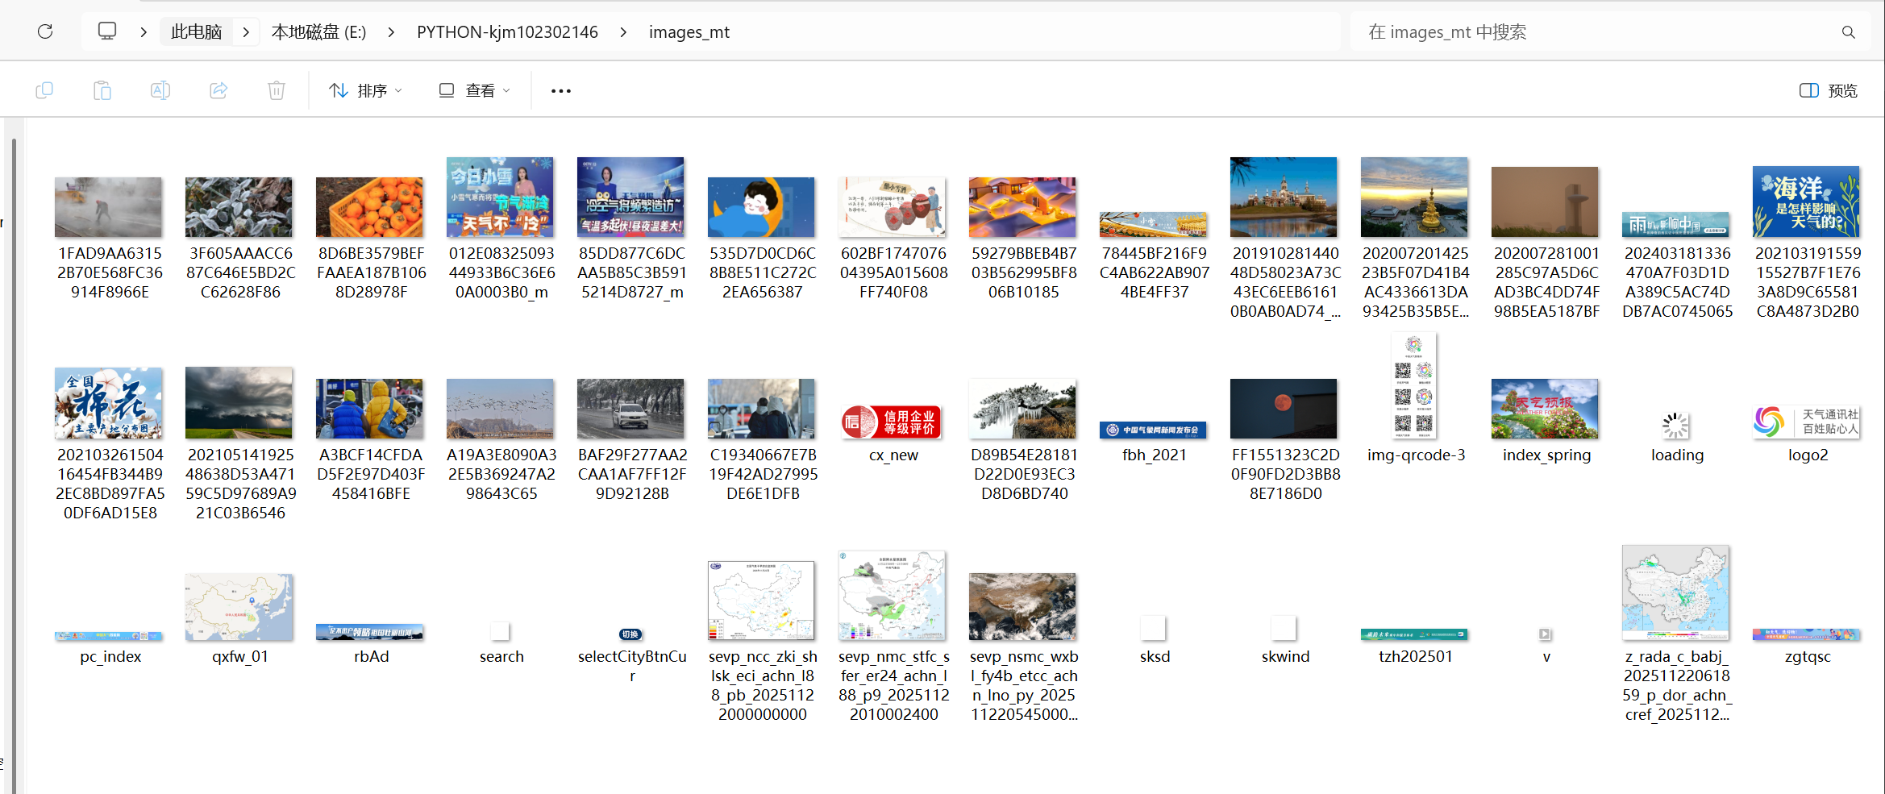Screen dimensions: 1885x794
Task: Select the selectCityBtnCur file
Action: [630, 634]
